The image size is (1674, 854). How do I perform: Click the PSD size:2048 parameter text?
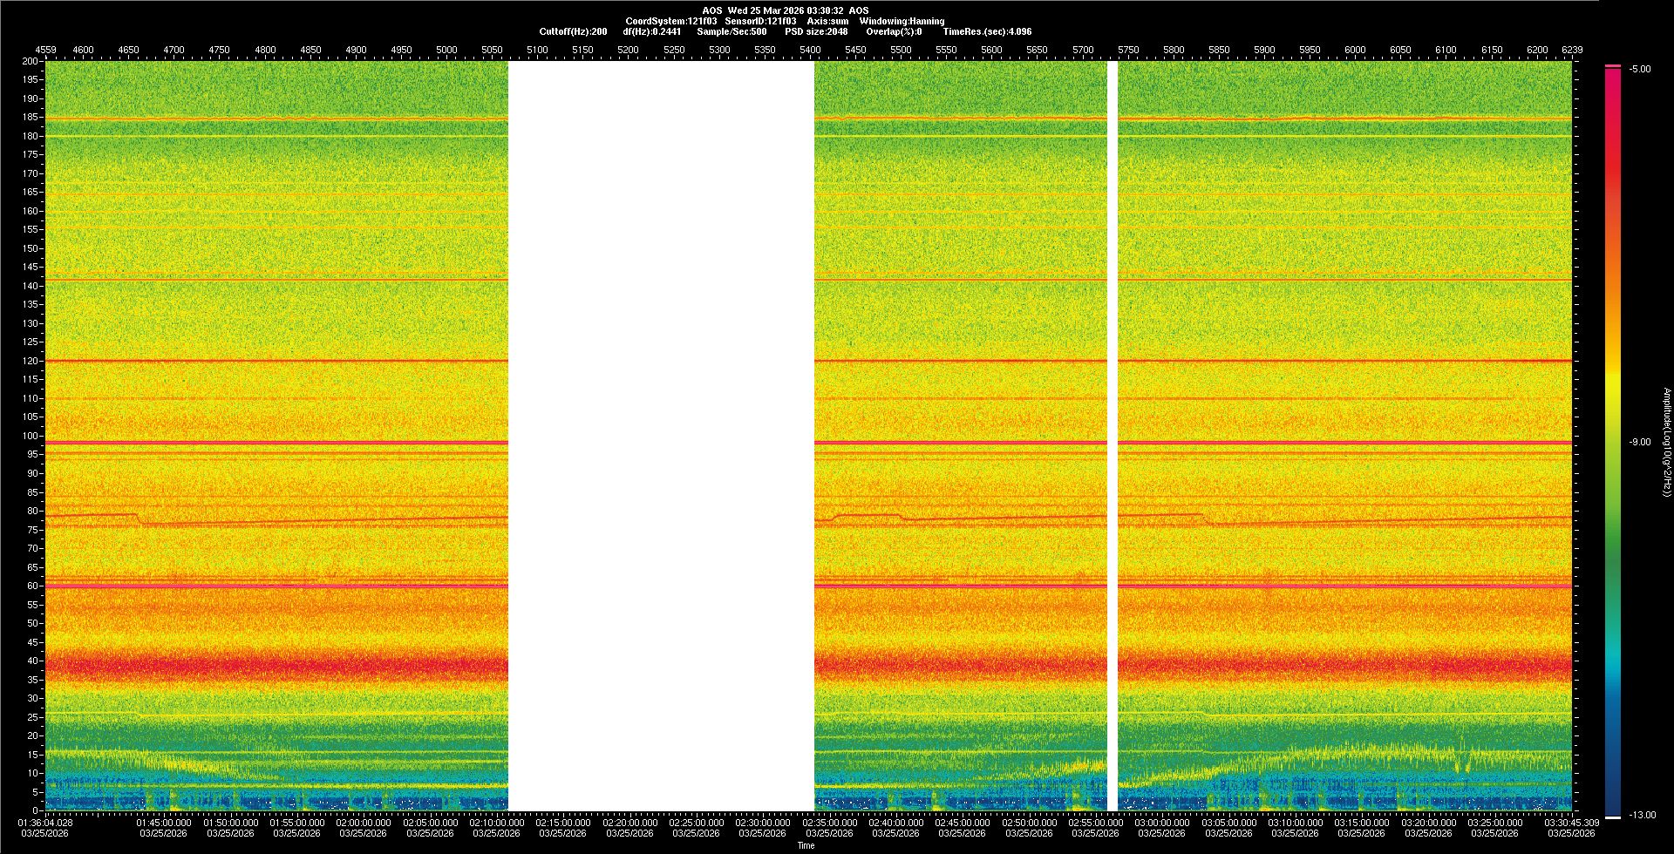click(816, 31)
